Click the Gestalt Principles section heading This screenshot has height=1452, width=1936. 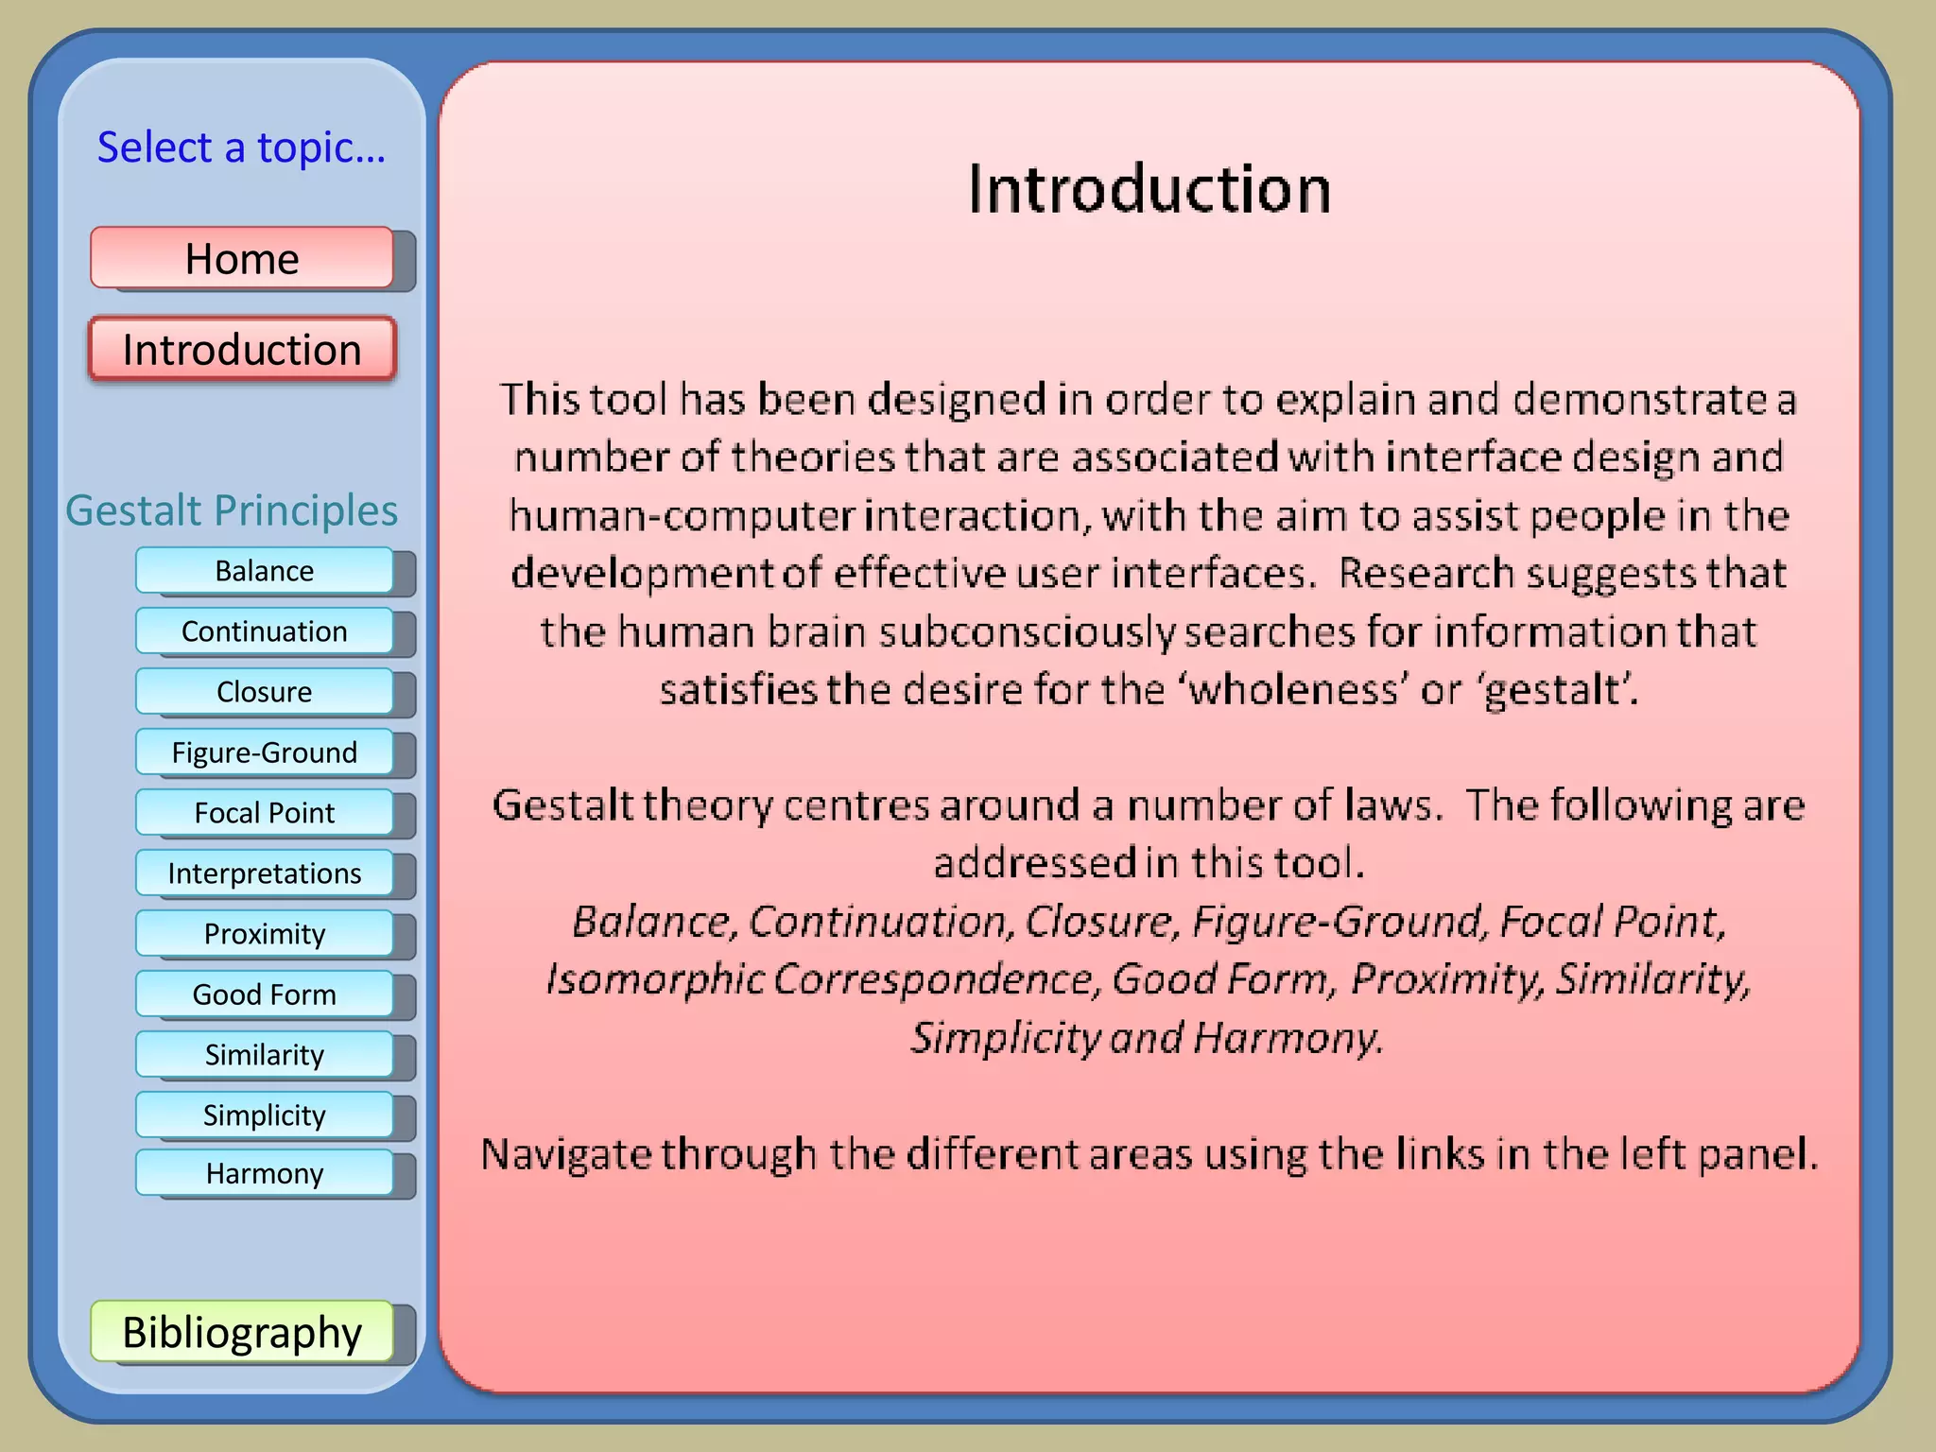(x=232, y=510)
